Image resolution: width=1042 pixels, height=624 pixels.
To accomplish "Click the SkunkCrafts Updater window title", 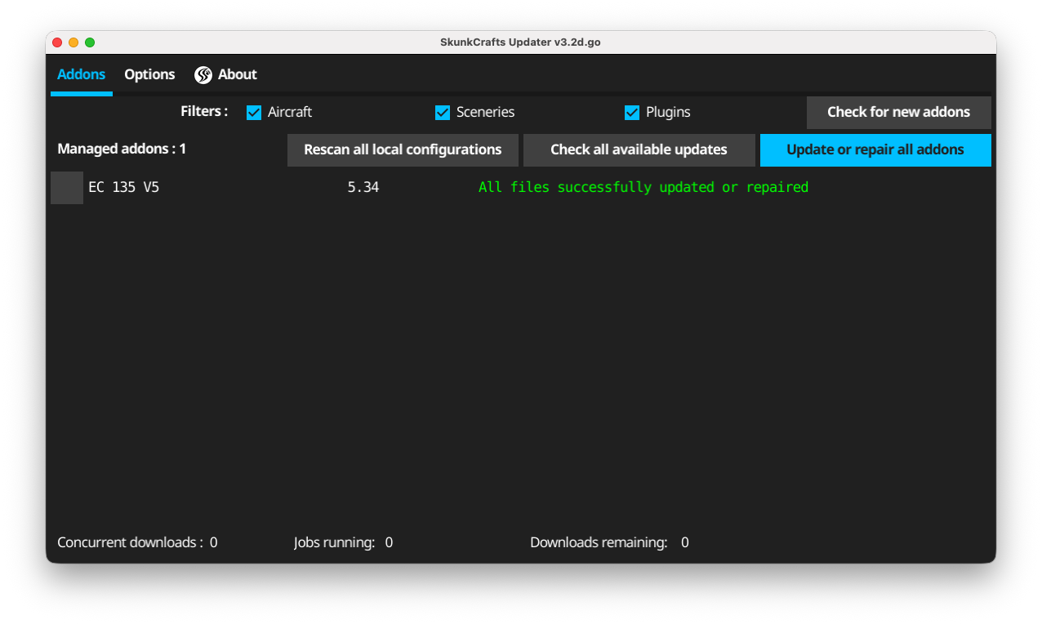I will (520, 42).
